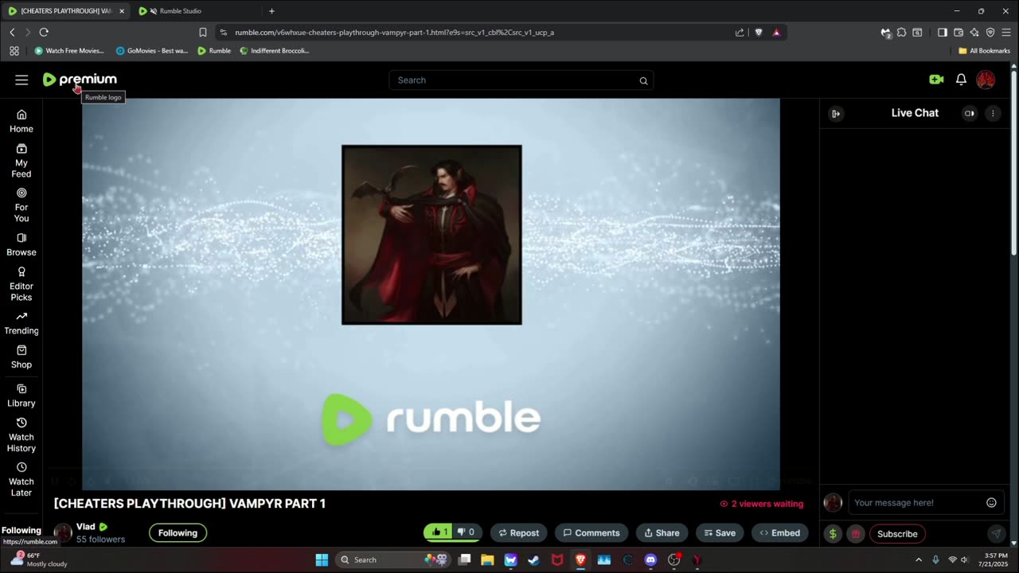The image size is (1019, 573).
Task: Open Vlad channel name link
Action: 85,527
